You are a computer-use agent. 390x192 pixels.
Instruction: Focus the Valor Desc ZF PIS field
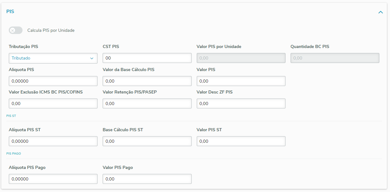241,103
